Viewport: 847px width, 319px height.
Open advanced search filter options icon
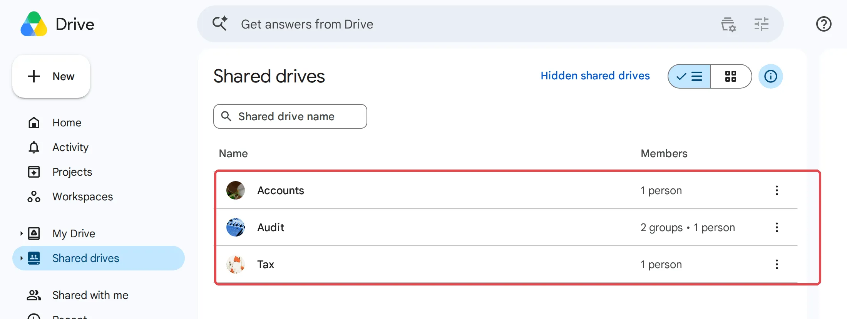(761, 24)
